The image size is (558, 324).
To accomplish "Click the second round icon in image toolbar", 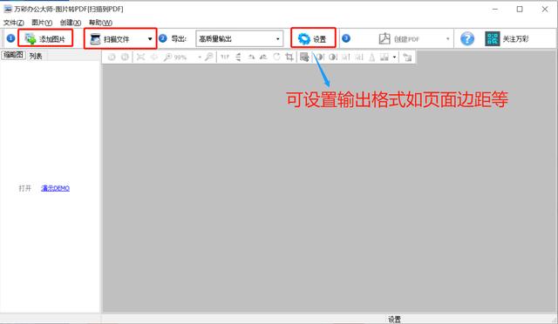I will coord(125,57).
